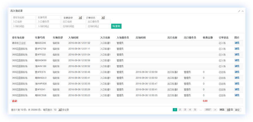
Task: Select the 入场时间起 date field
Action: coord(23,26)
